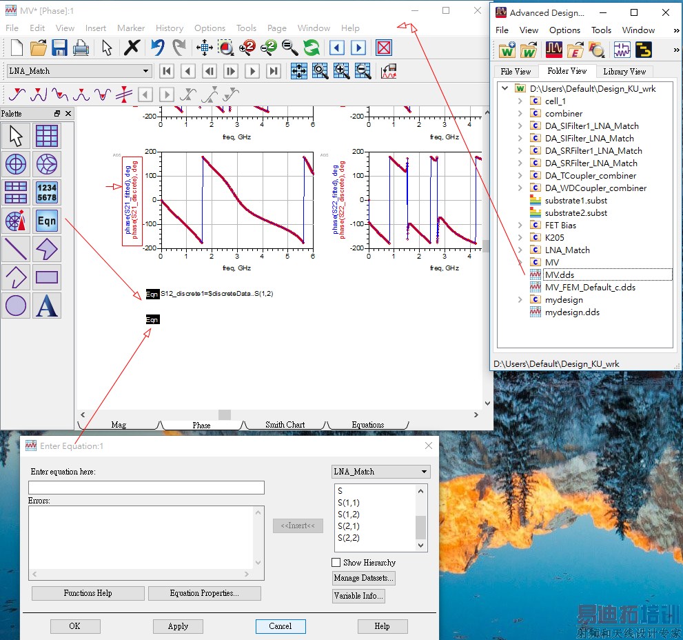Choose the Smith chart plot palette icon
This screenshot has height=640, width=683.
point(46,164)
